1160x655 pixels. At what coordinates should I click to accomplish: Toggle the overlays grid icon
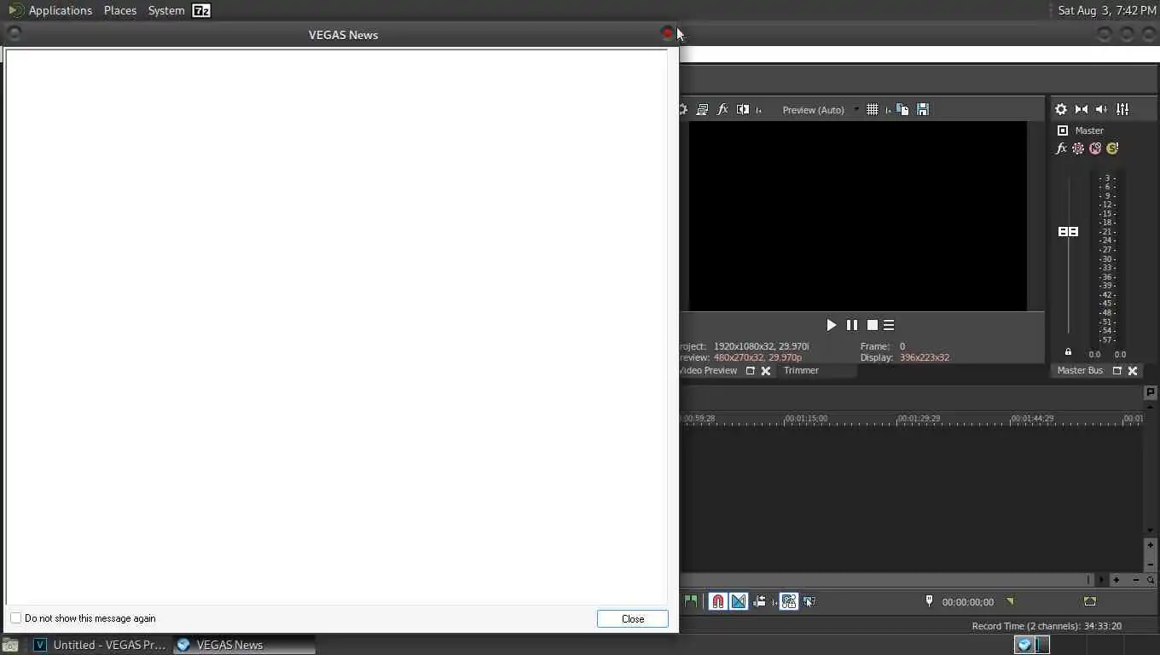point(873,109)
